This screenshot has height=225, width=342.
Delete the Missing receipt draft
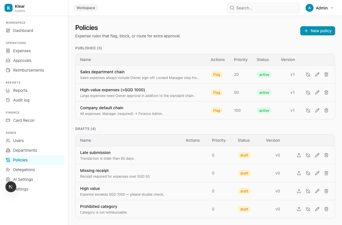(326, 173)
